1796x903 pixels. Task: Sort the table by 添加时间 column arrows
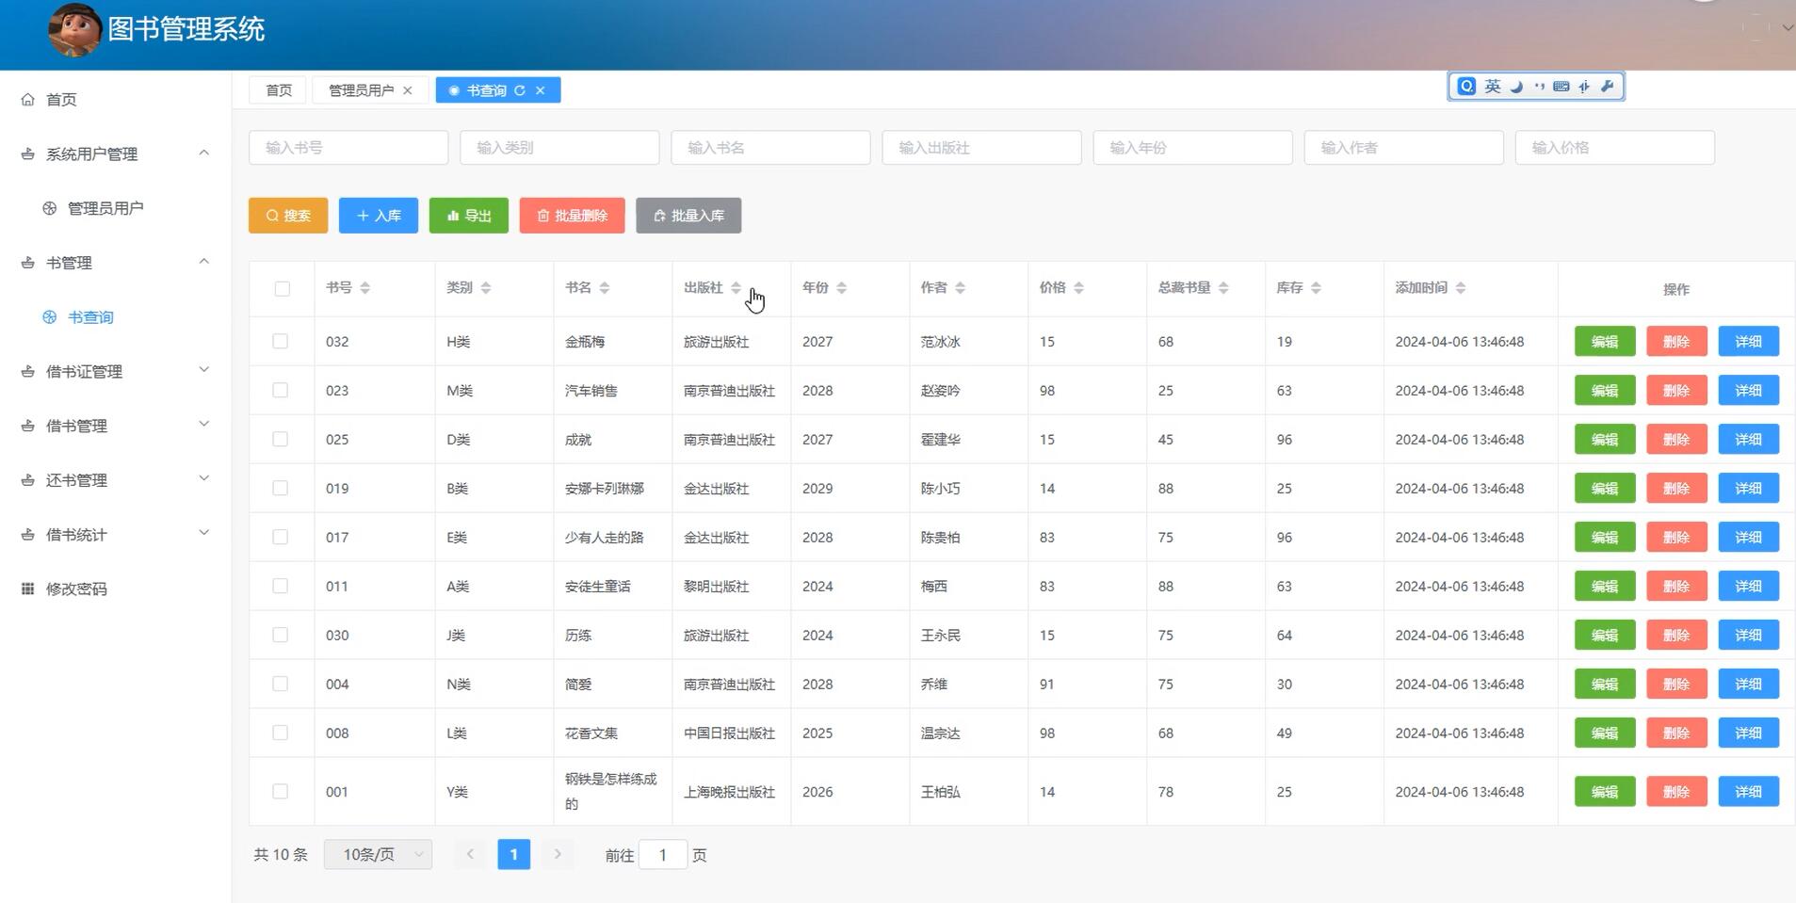[x=1461, y=288]
